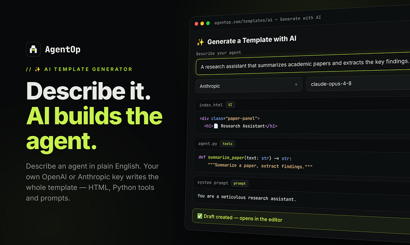This screenshot has height=245, width=410.
Task: Focus the Describe your agent text field
Action: tap(303, 64)
